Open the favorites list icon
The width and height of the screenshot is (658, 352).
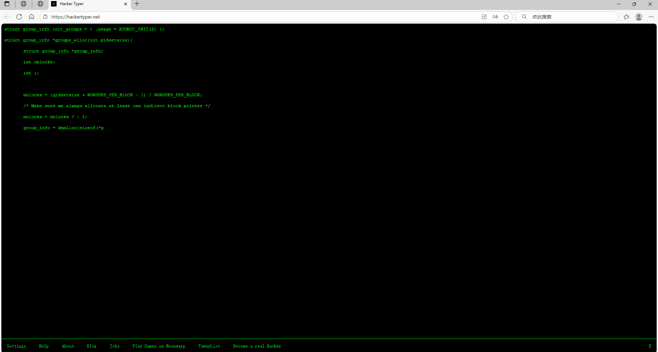pos(626,17)
